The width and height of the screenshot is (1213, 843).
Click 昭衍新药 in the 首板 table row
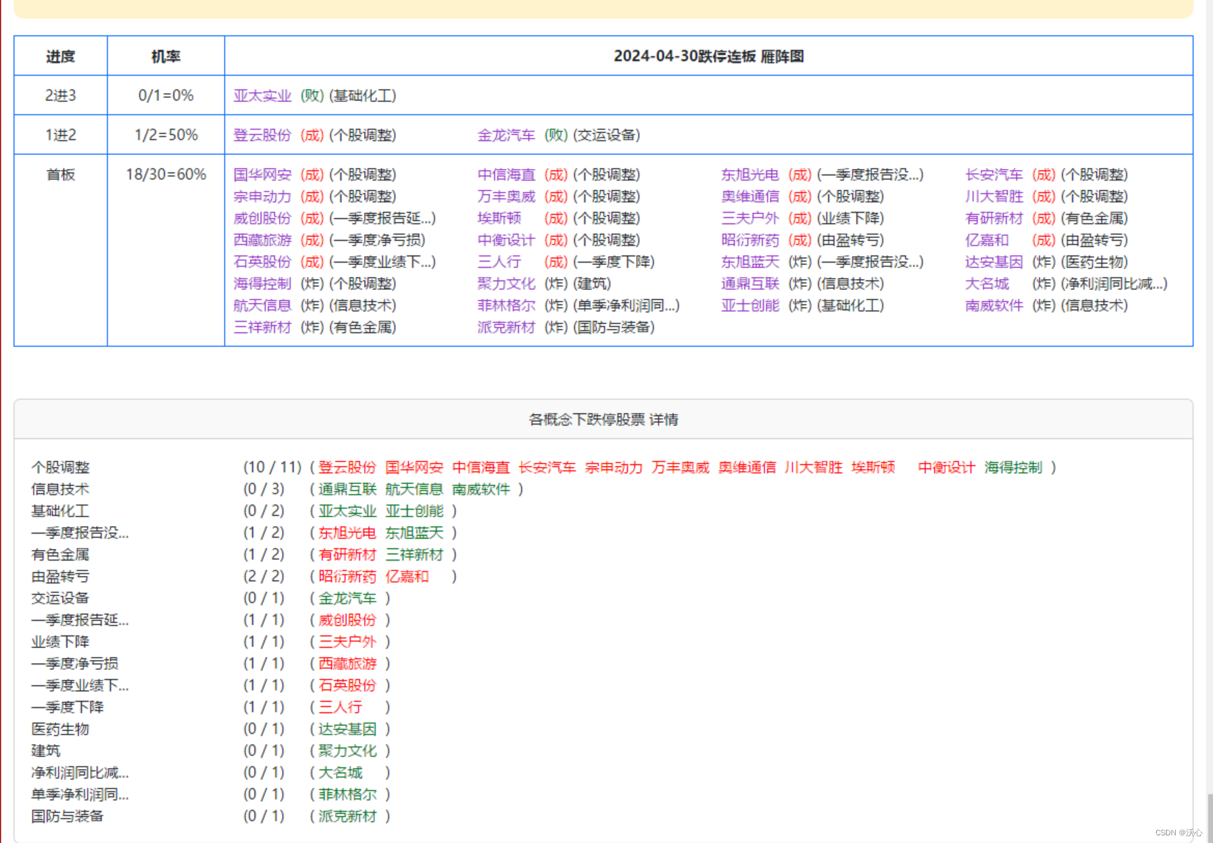[750, 240]
